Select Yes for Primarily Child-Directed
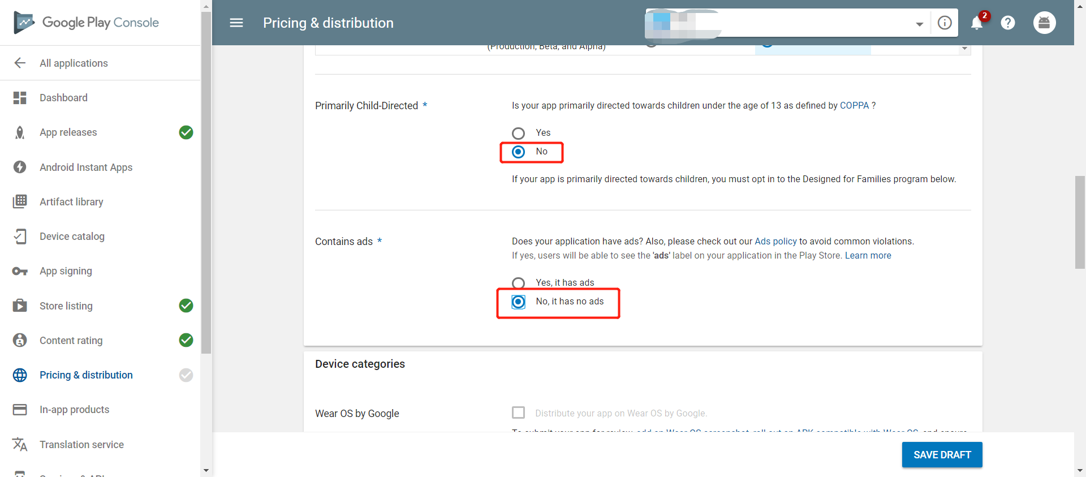Image resolution: width=1086 pixels, height=477 pixels. (x=518, y=133)
